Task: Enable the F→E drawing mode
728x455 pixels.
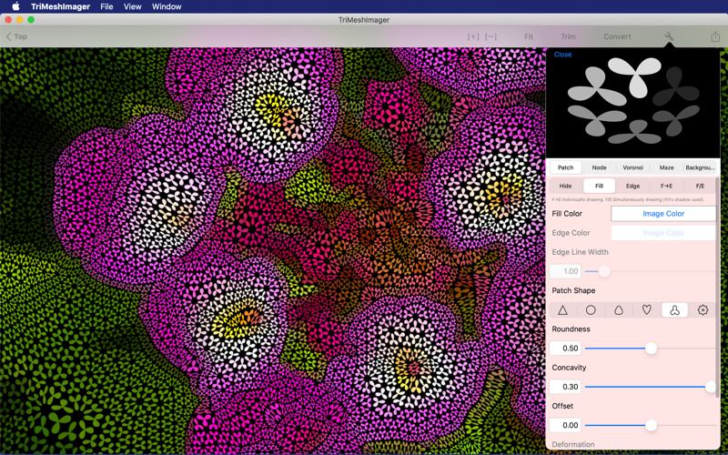Action: 666,186
